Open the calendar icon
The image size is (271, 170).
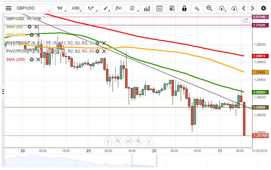159,8
